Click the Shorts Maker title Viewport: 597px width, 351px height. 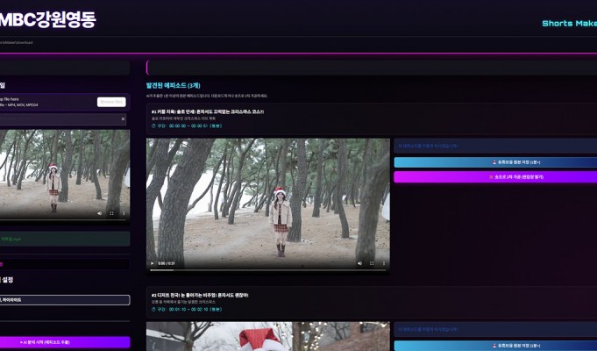tap(568, 24)
